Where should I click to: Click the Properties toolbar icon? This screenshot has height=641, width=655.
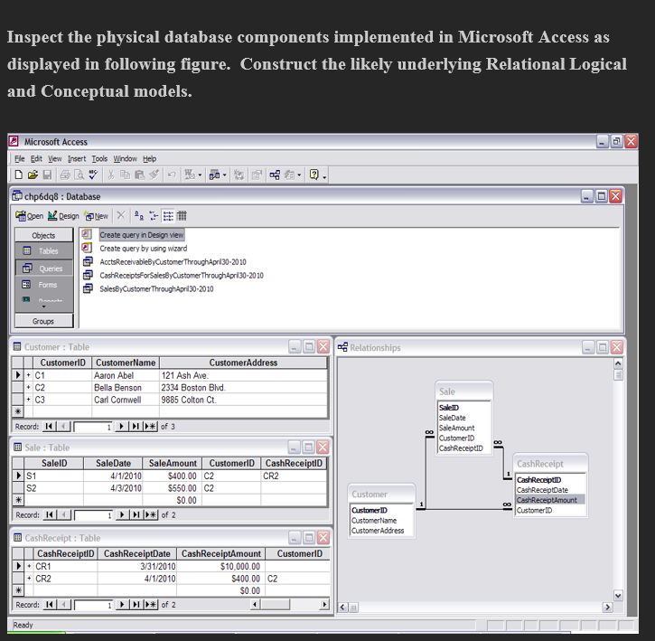tap(256, 174)
